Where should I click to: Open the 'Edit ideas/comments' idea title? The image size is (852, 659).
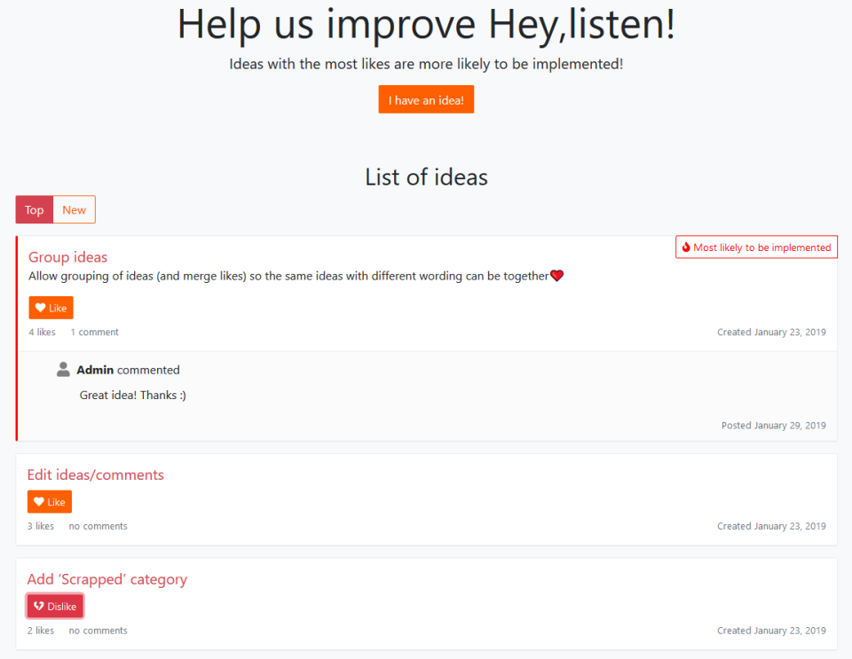pyautogui.click(x=96, y=475)
